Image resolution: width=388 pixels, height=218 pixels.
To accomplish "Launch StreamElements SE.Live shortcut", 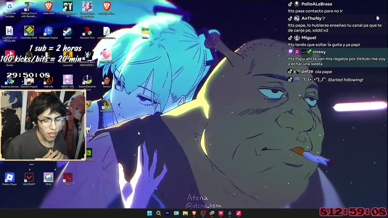I will [87, 82].
